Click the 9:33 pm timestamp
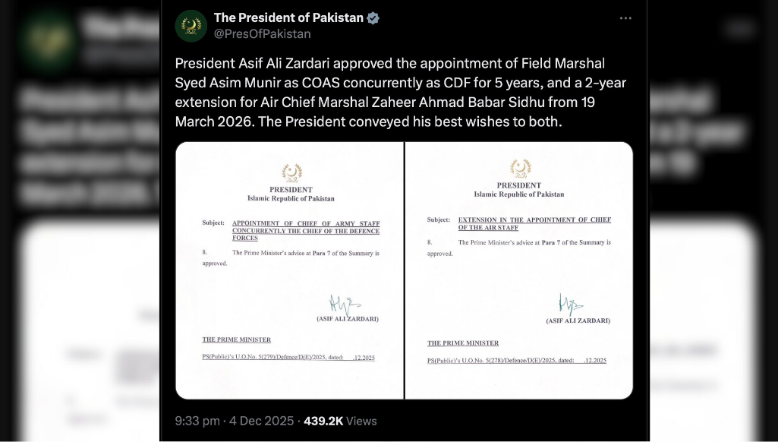Image resolution: width=778 pixels, height=442 pixels. click(197, 421)
